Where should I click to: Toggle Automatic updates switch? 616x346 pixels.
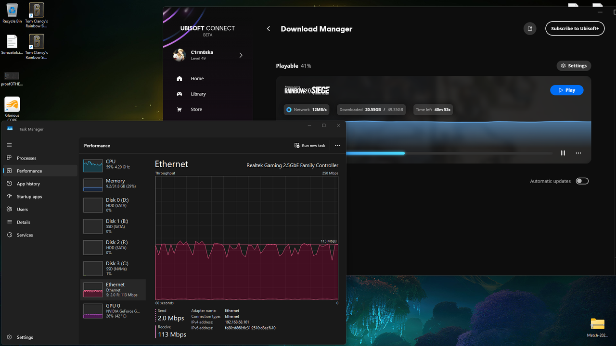click(x=582, y=181)
